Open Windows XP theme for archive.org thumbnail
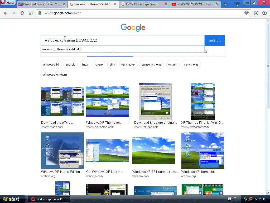This screenshot has width=270, height=203. (x=203, y=150)
